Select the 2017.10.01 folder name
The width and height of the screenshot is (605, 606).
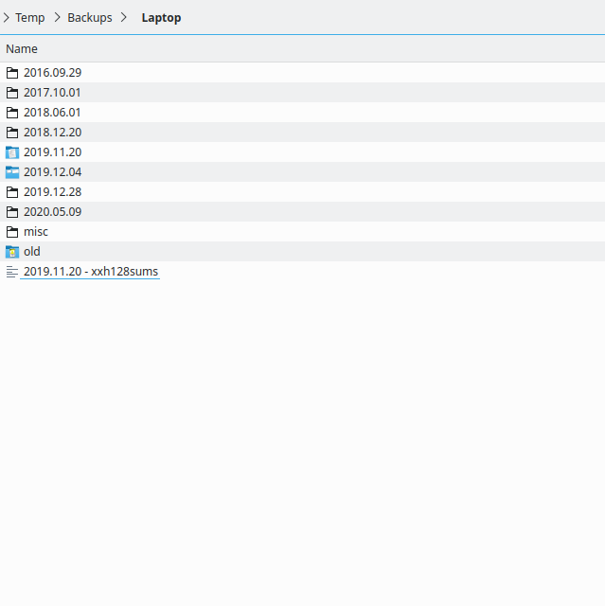52,93
